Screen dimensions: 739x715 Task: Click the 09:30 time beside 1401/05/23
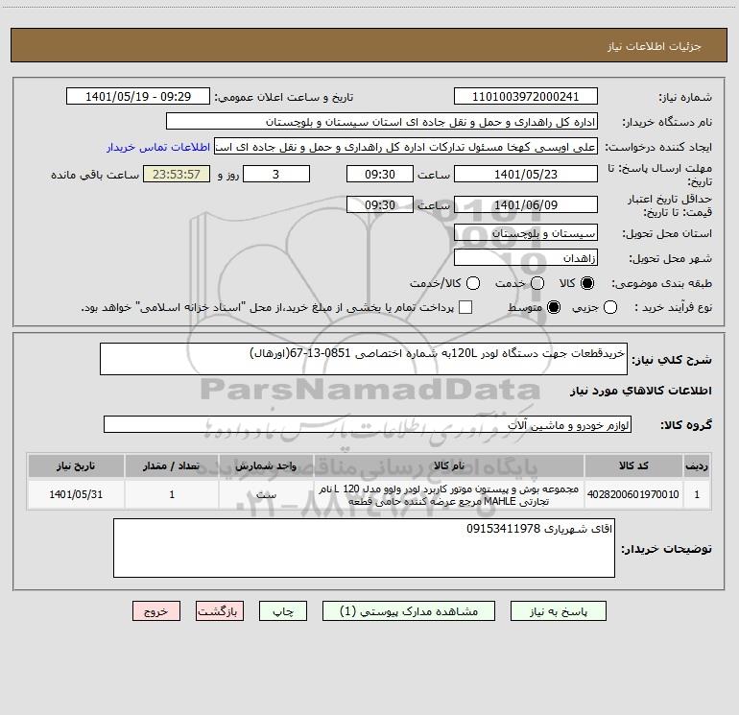point(380,174)
